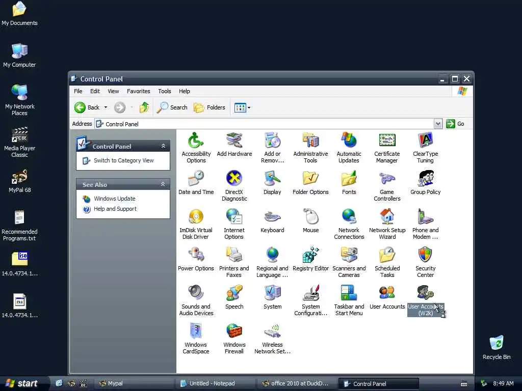
Task: Open the Favorites menu
Action: [139, 91]
